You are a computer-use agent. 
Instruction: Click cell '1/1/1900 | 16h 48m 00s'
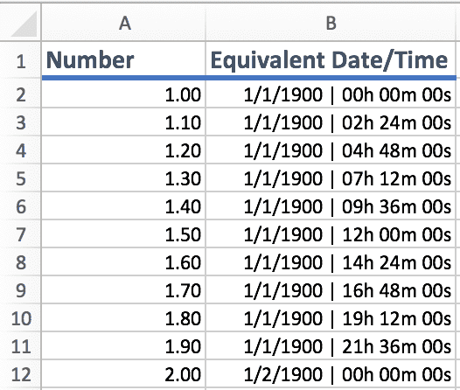click(x=331, y=289)
